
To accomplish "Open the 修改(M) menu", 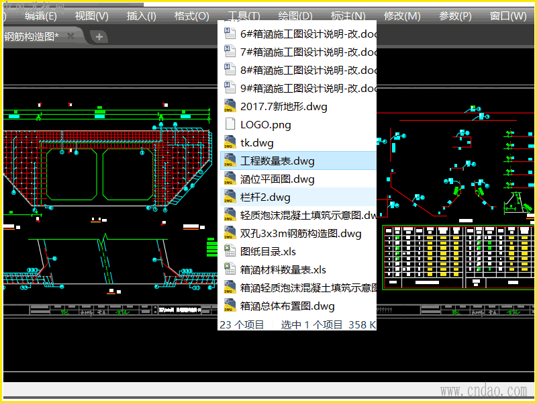I will (x=402, y=16).
